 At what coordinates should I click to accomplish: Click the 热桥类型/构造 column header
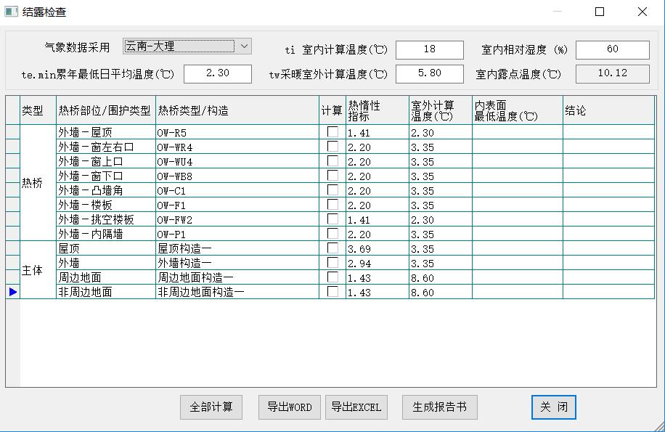[237, 110]
